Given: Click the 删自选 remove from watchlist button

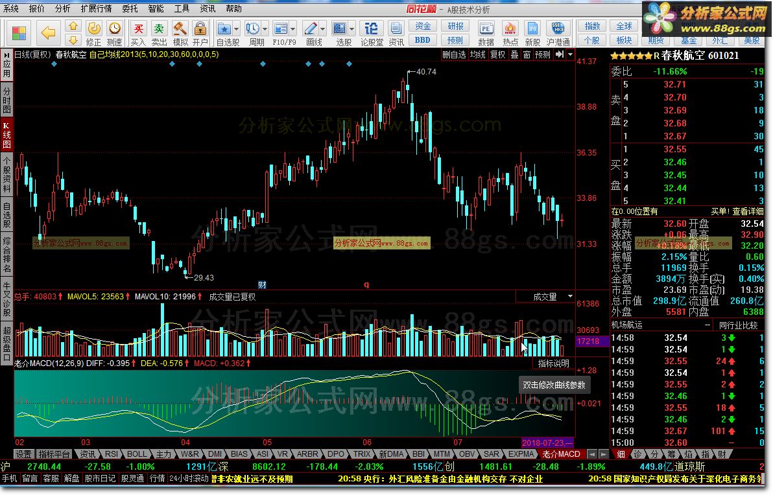Looking at the screenshot, I should (453, 54).
